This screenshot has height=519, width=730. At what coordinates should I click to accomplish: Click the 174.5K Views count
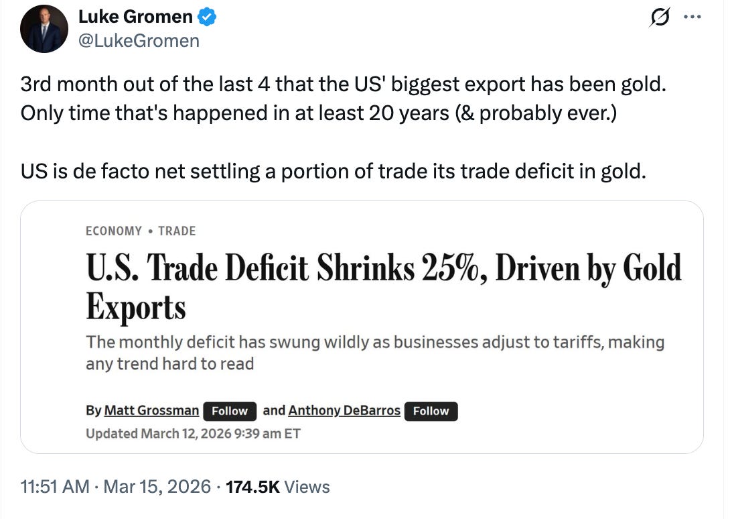click(278, 487)
